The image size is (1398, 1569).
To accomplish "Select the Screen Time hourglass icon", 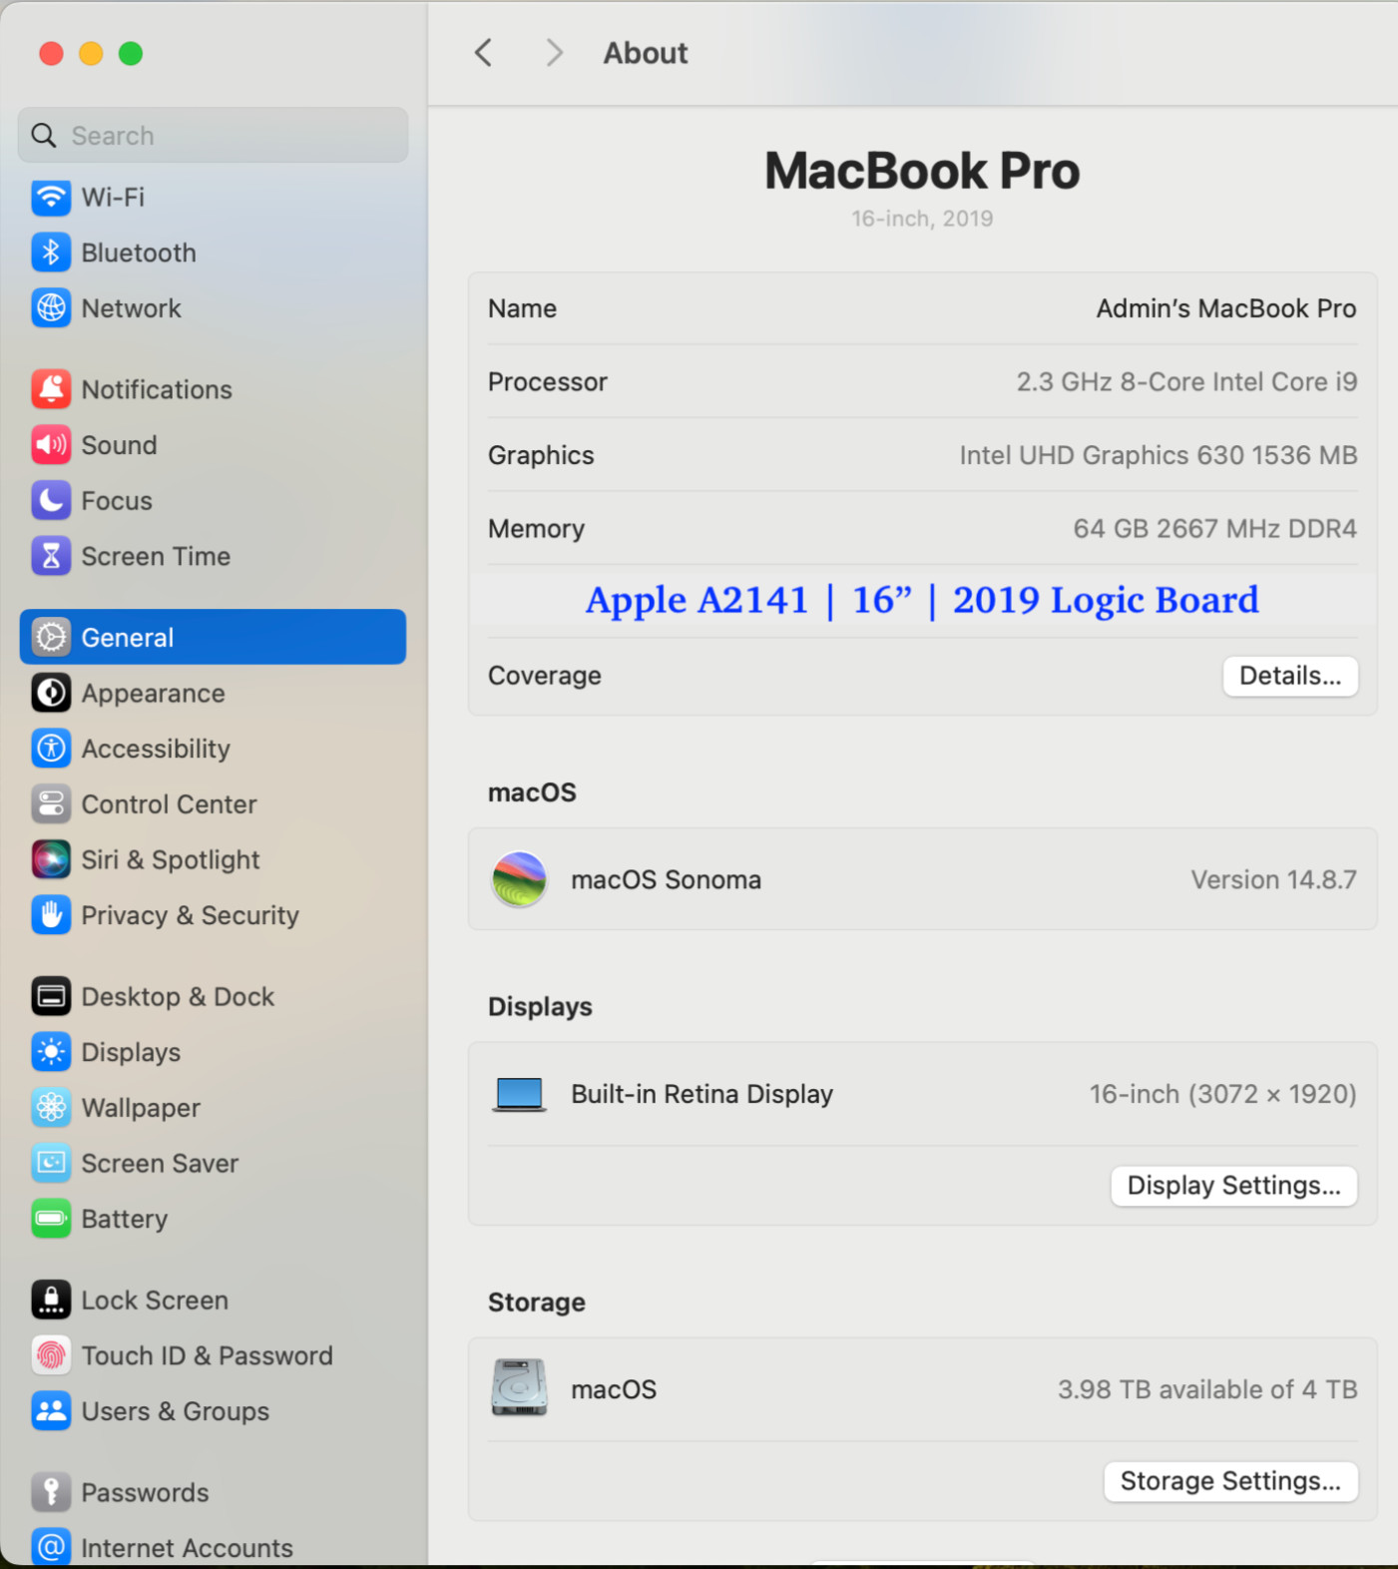I will (x=51, y=556).
